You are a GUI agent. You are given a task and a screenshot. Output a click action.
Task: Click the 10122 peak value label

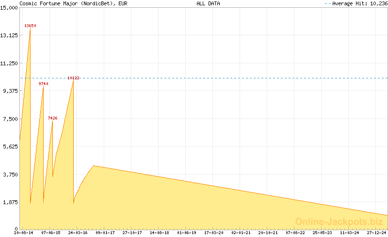coord(74,78)
